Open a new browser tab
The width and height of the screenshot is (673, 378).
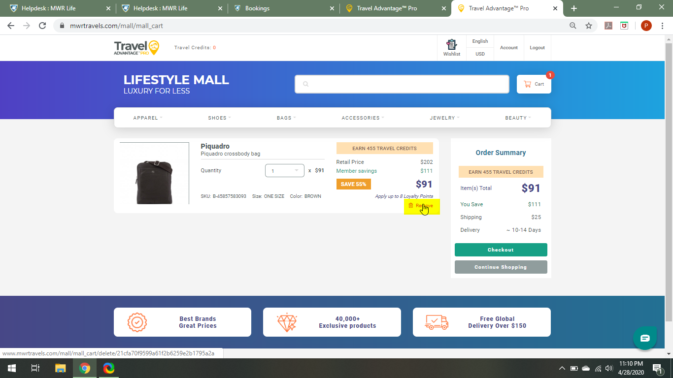(x=574, y=8)
